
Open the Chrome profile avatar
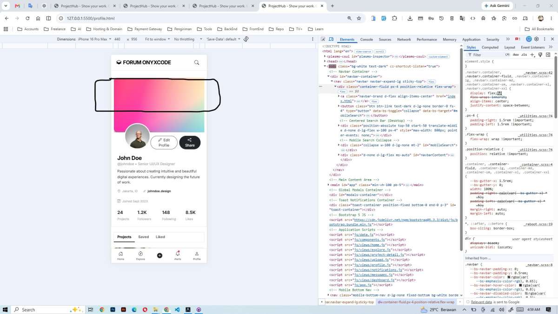[541, 18]
